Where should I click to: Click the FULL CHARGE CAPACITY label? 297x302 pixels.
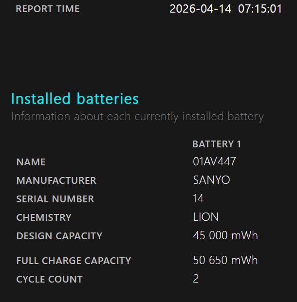coord(74,261)
